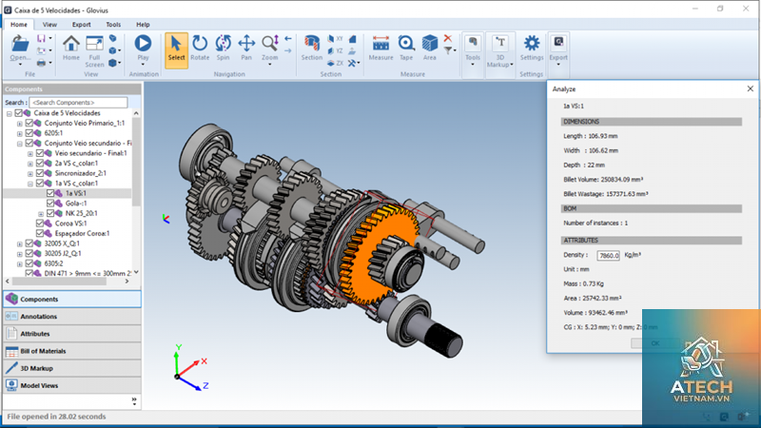Collapse the Conjunto Veio secundario node
The height and width of the screenshot is (428, 761).
[20, 144]
